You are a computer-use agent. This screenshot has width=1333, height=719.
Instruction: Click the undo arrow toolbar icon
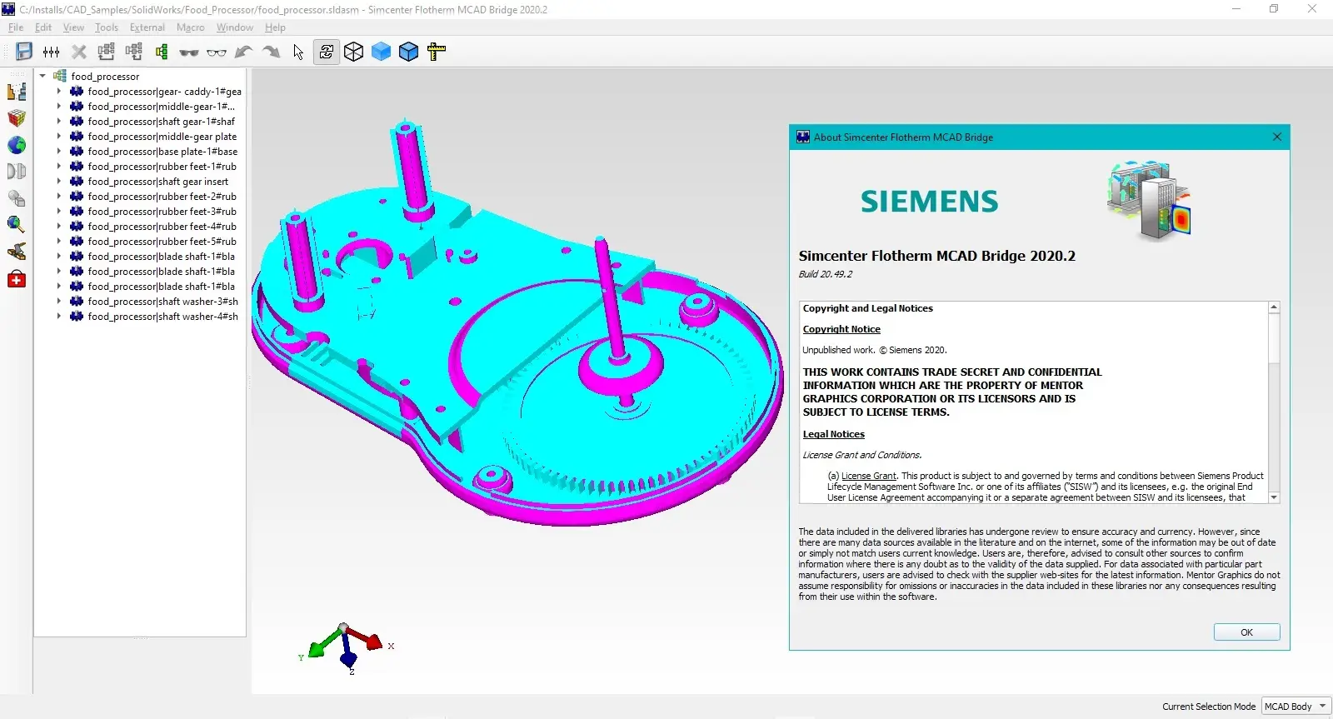(x=243, y=52)
